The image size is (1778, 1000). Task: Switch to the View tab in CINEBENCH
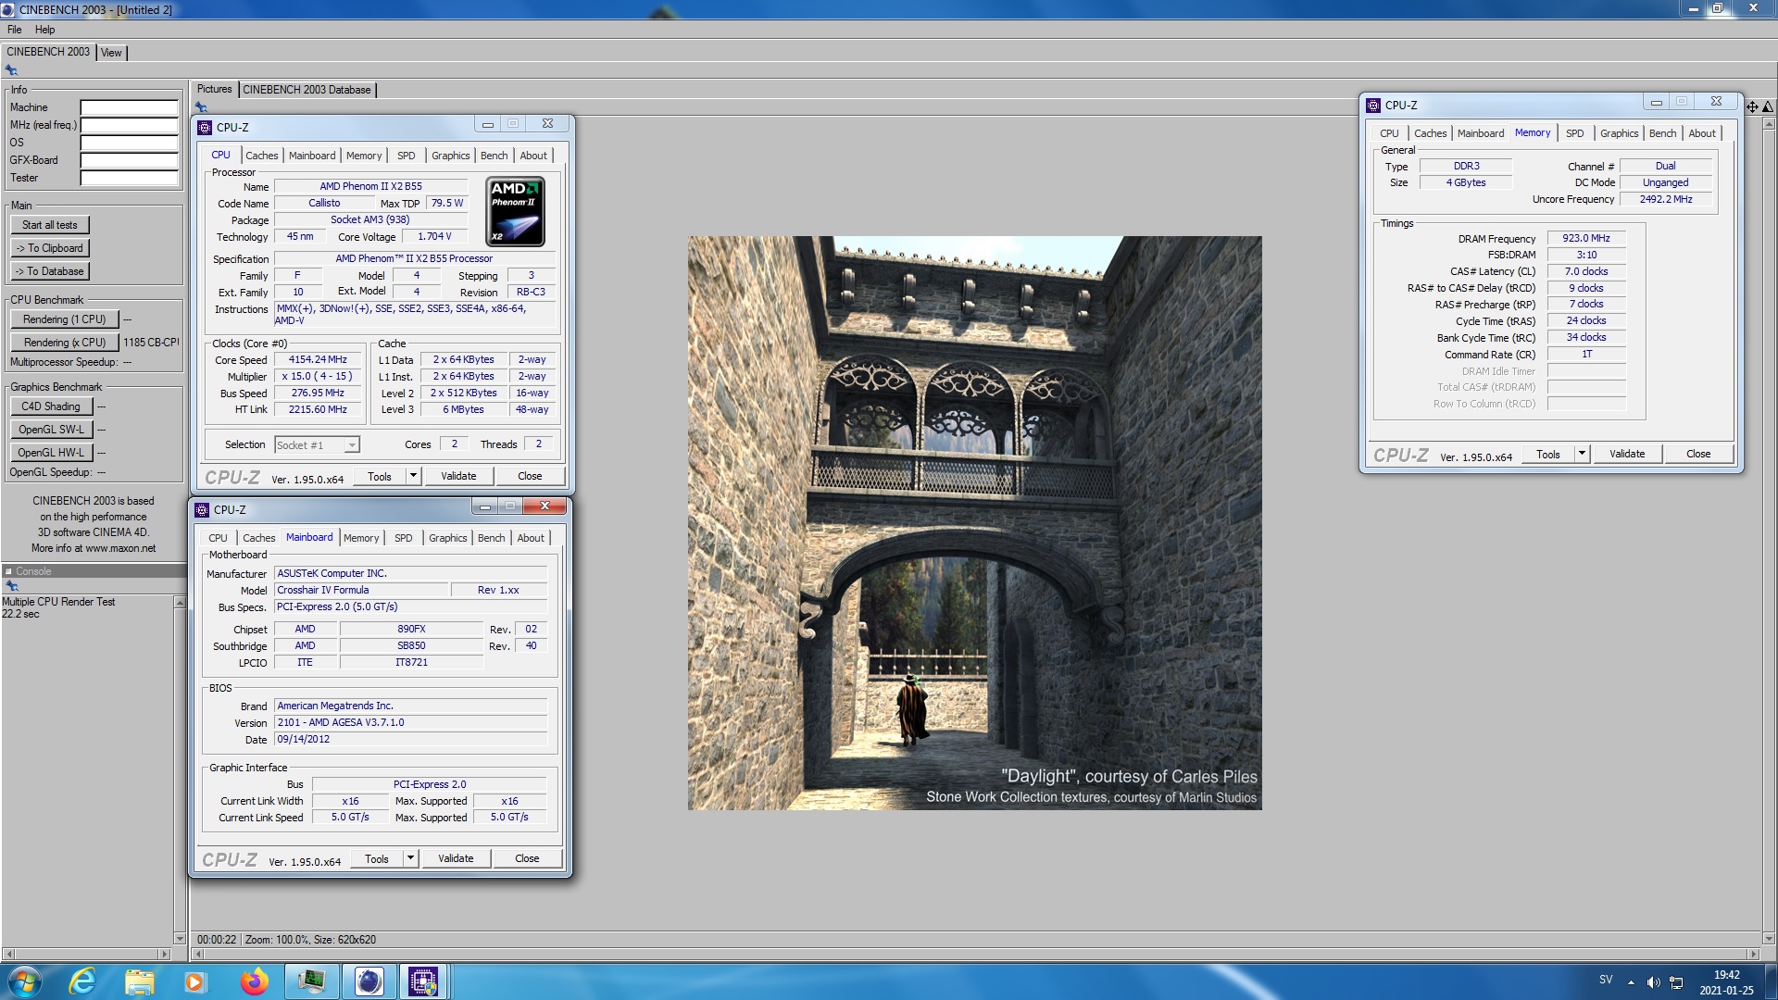click(x=111, y=53)
